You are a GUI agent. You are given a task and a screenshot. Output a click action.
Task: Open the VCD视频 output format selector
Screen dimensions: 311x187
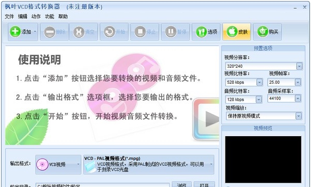pos(58,164)
